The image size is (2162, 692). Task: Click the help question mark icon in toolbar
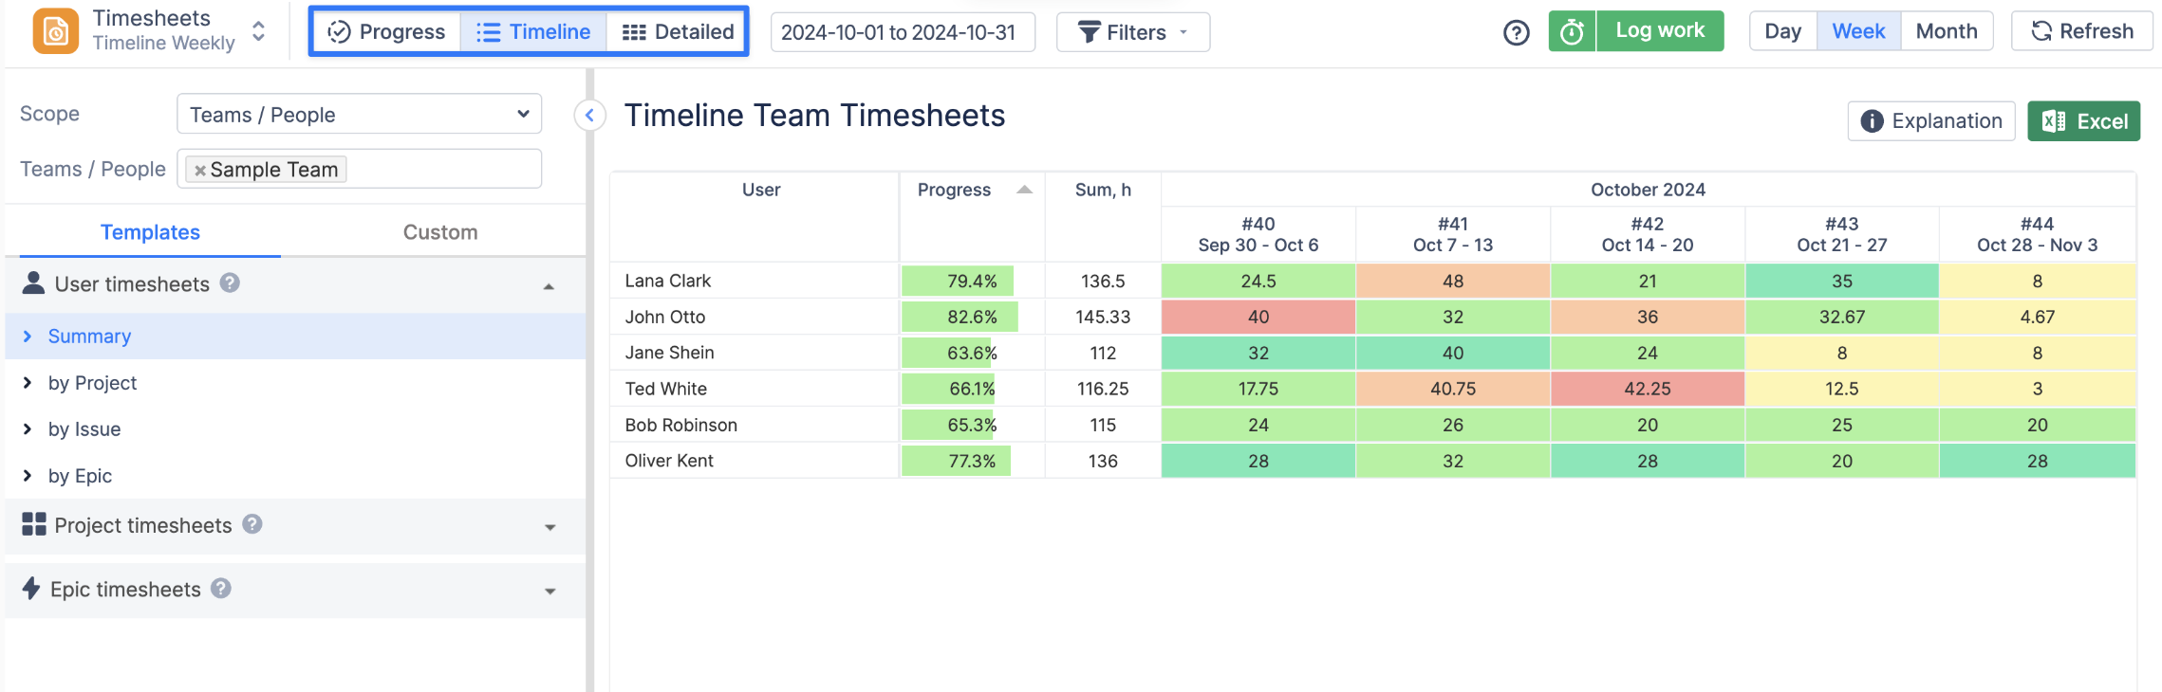point(1516,33)
